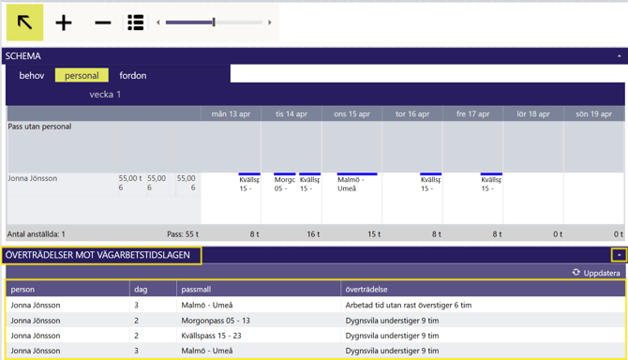Open the Malmö - Umeå shift block
Image resolution: width=628 pixels, height=360 pixels.
(x=357, y=184)
